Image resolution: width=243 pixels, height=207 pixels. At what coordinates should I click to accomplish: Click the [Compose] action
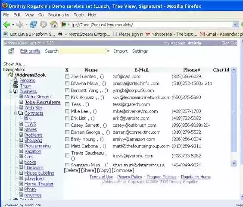[123, 170]
